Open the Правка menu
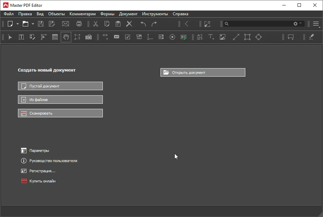Image resolution: width=323 pixels, height=217 pixels. coord(25,14)
